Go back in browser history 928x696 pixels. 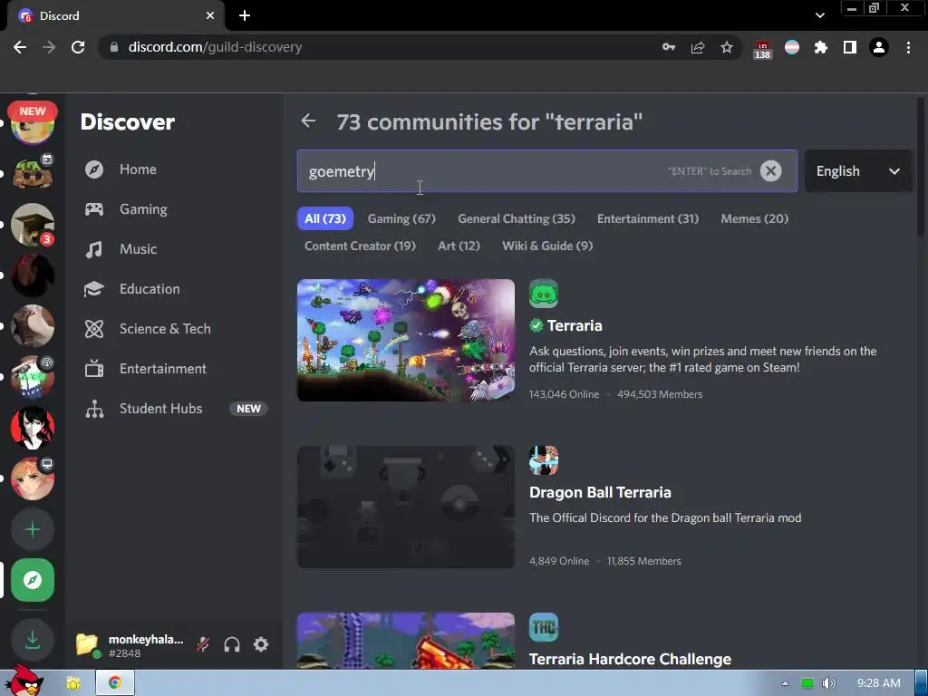click(20, 47)
